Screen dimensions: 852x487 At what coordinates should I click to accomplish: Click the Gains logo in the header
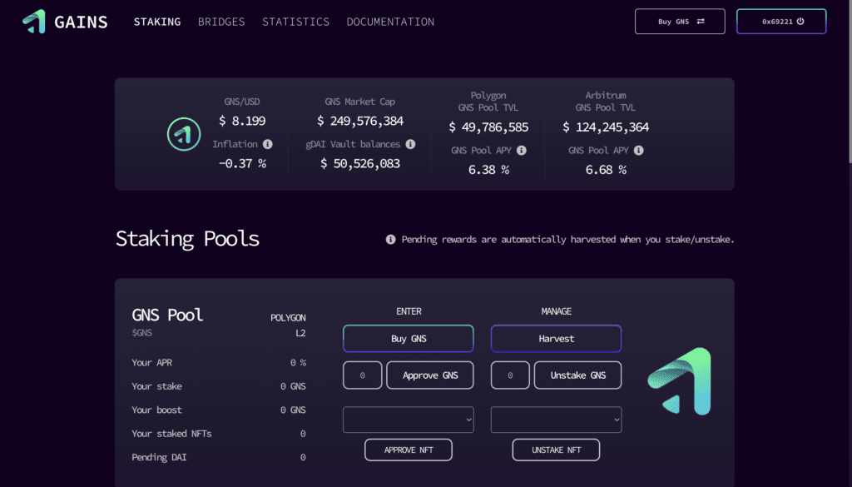tap(65, 22)
